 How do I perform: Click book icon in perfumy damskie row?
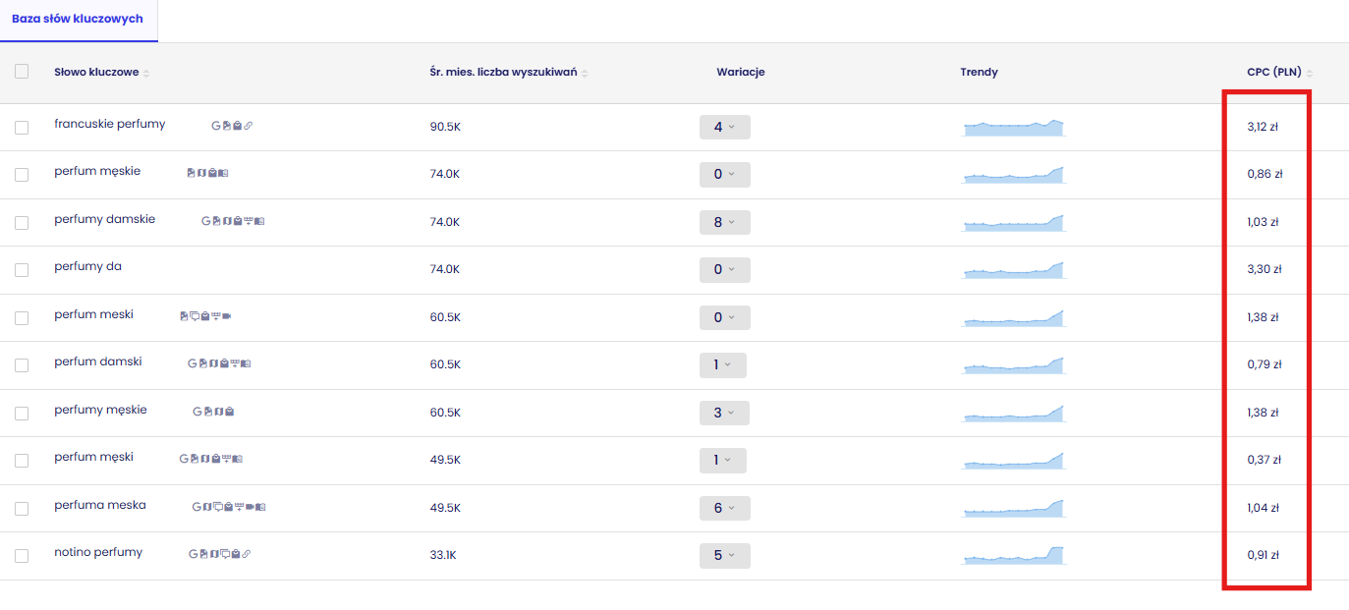pyautogui.click(x=259, y=221)
